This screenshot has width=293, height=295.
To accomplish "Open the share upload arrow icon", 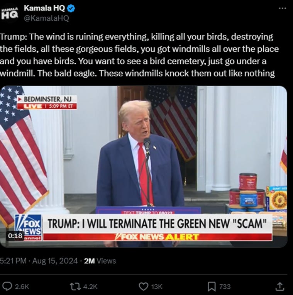I will pyautogui.click(x=280, y=287).
